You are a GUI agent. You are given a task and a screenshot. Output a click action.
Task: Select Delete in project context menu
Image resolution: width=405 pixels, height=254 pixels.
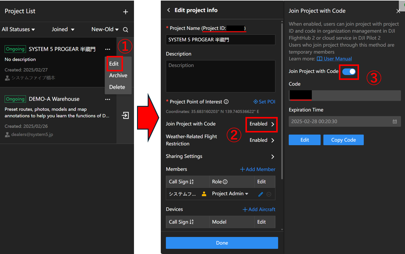click(117, 87)
